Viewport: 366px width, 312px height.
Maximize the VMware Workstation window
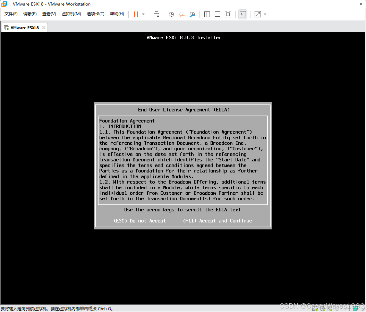pyautogui.click(x=353, y=4)
